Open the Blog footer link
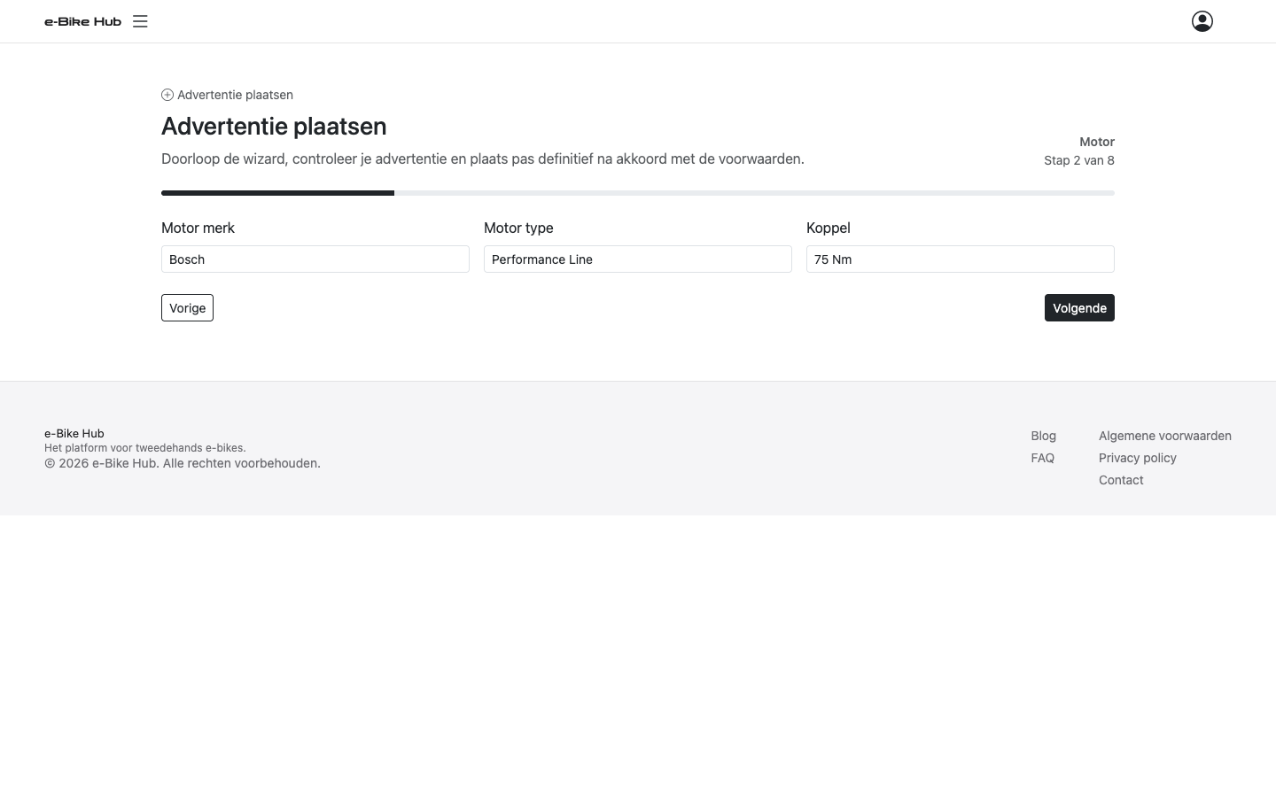Image resolution: width=1276 pixels, height=797 pixels. [x=1043, y=436]
